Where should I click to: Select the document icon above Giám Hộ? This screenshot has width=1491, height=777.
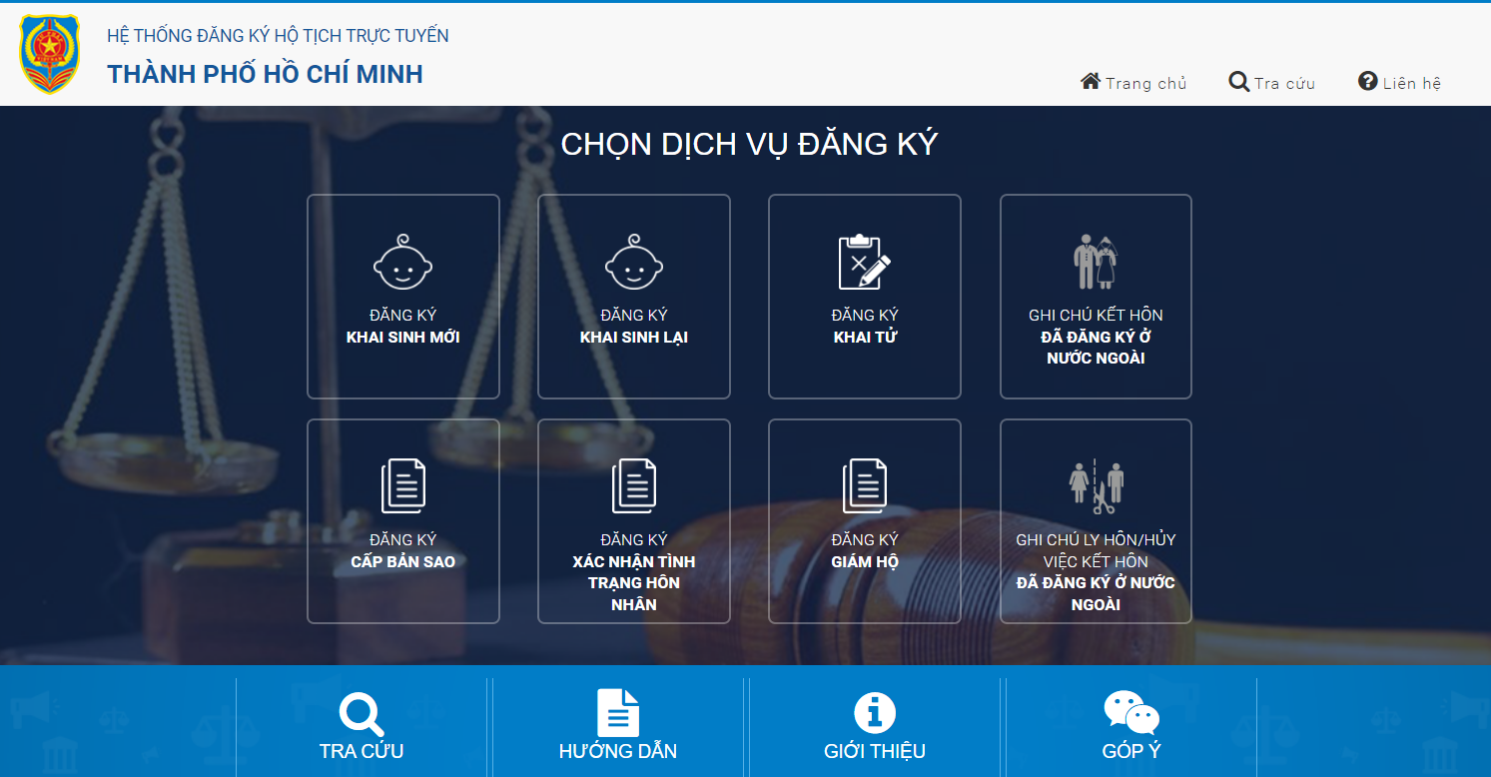coord(864,486)
